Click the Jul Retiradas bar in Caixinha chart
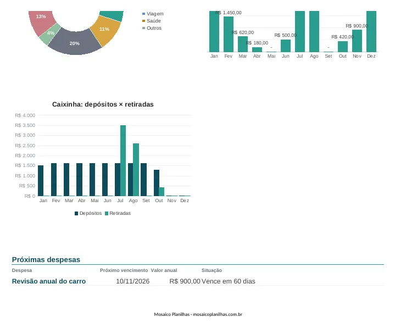395x328 pixels. (123, 160)
